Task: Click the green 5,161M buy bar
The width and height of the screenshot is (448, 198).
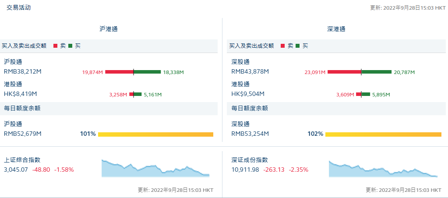Action: [x=138, y=94]
